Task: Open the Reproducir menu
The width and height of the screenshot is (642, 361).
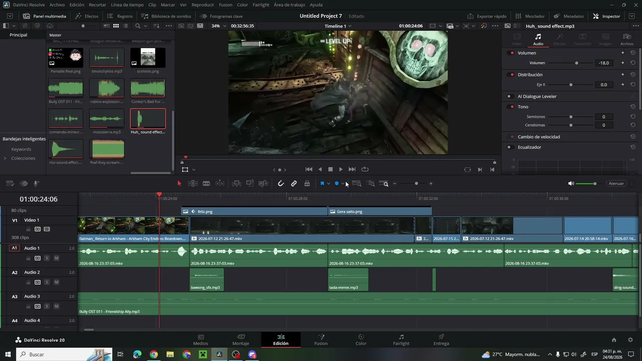Action: click(203, 5)
